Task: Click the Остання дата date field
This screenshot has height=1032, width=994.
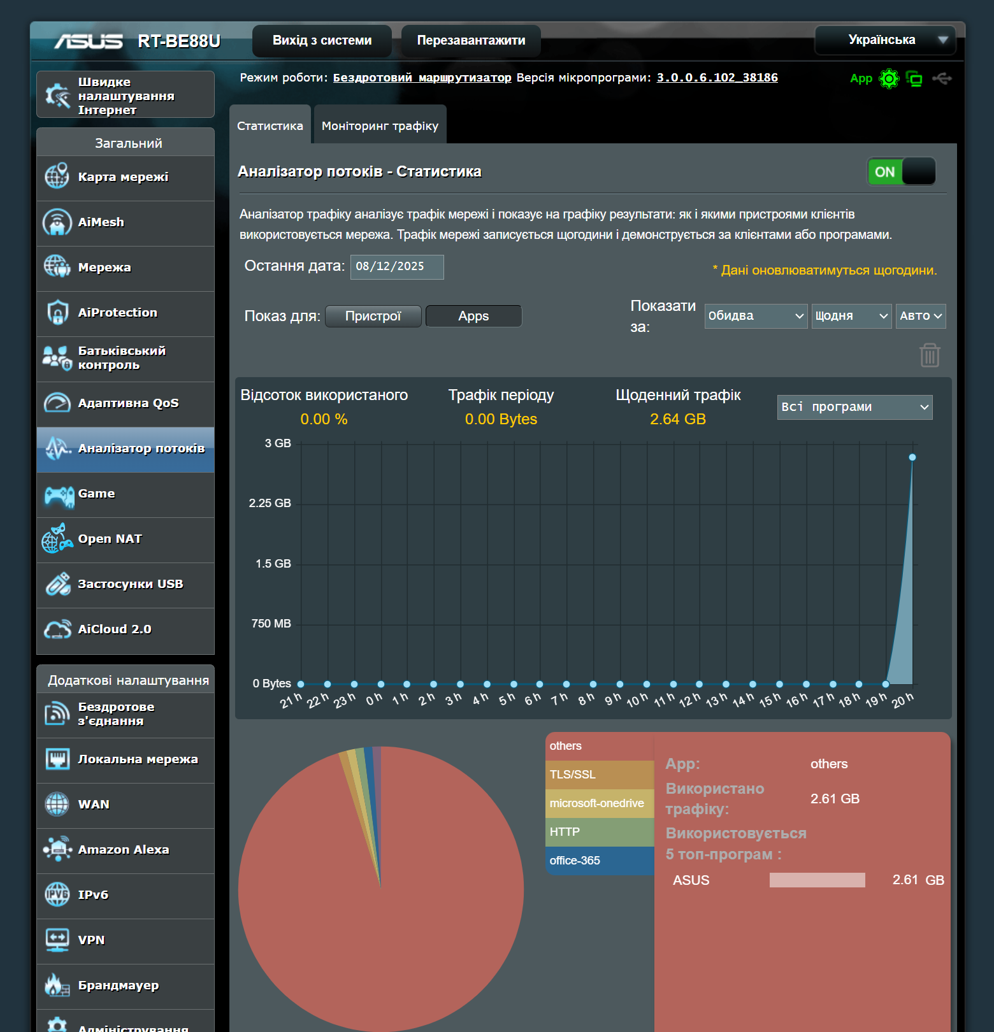Action: coord(397,267)
